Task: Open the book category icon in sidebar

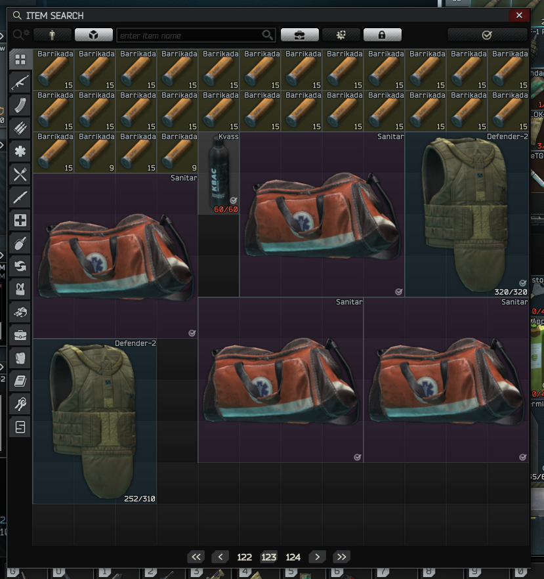Action: pyautogui.click(x=20, y=381)
